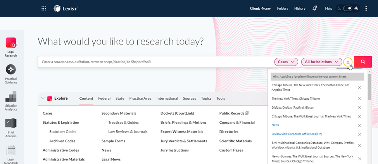The height and width of the screenshot is (164, 378).
Task: Click the favorites list scrollbar
Action: [369, 87]
